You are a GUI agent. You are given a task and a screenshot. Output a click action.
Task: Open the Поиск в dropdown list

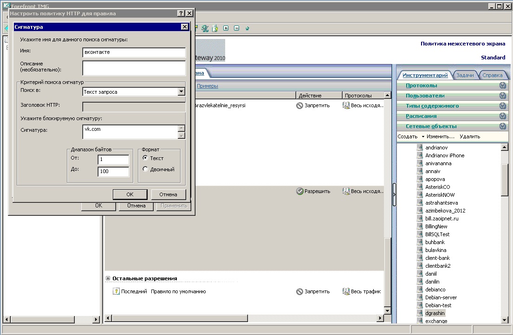(x=181, y=92)
